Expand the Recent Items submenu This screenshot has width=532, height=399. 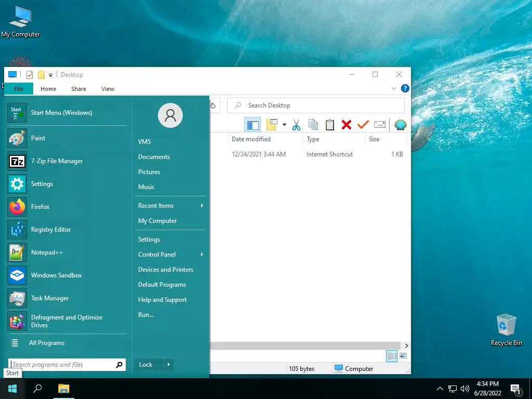pyautogui.click(x=170, y=206)
